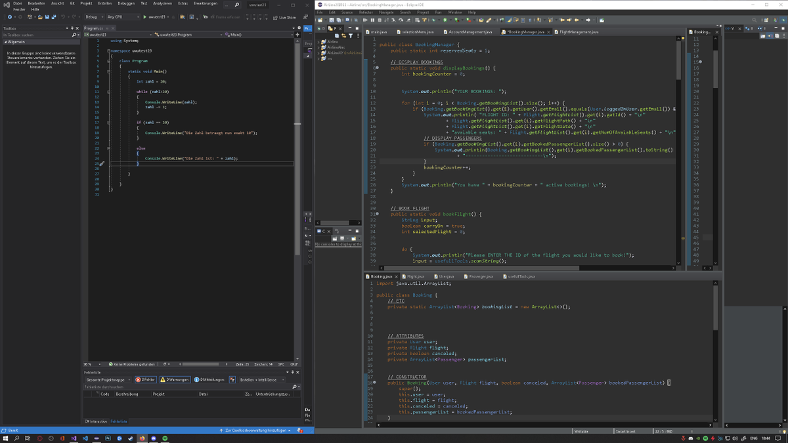Click the Firefox icon on the taskbar
The height and width of the screenshot is (443, 788).
142,438
